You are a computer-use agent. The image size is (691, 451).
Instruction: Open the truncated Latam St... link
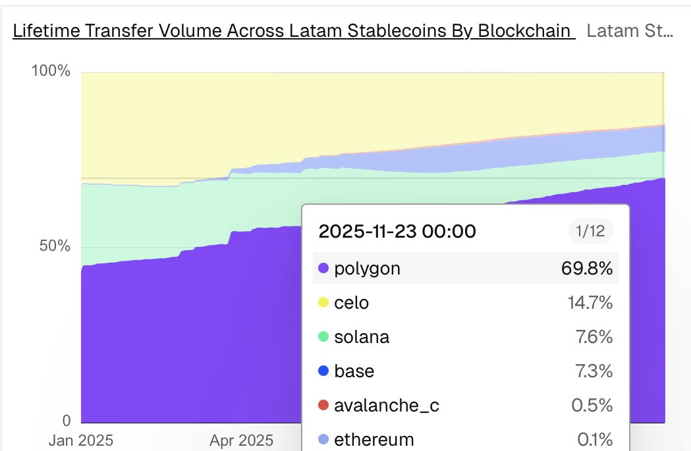click(x=630, y=31)
